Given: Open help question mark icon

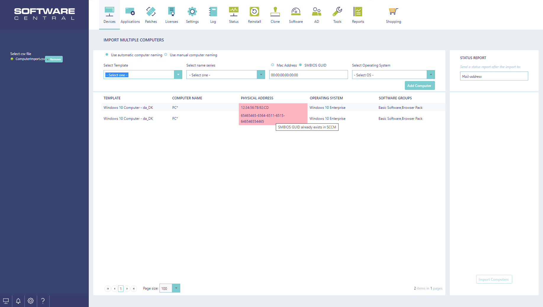Looking at the screenshot, I should 43,301.
